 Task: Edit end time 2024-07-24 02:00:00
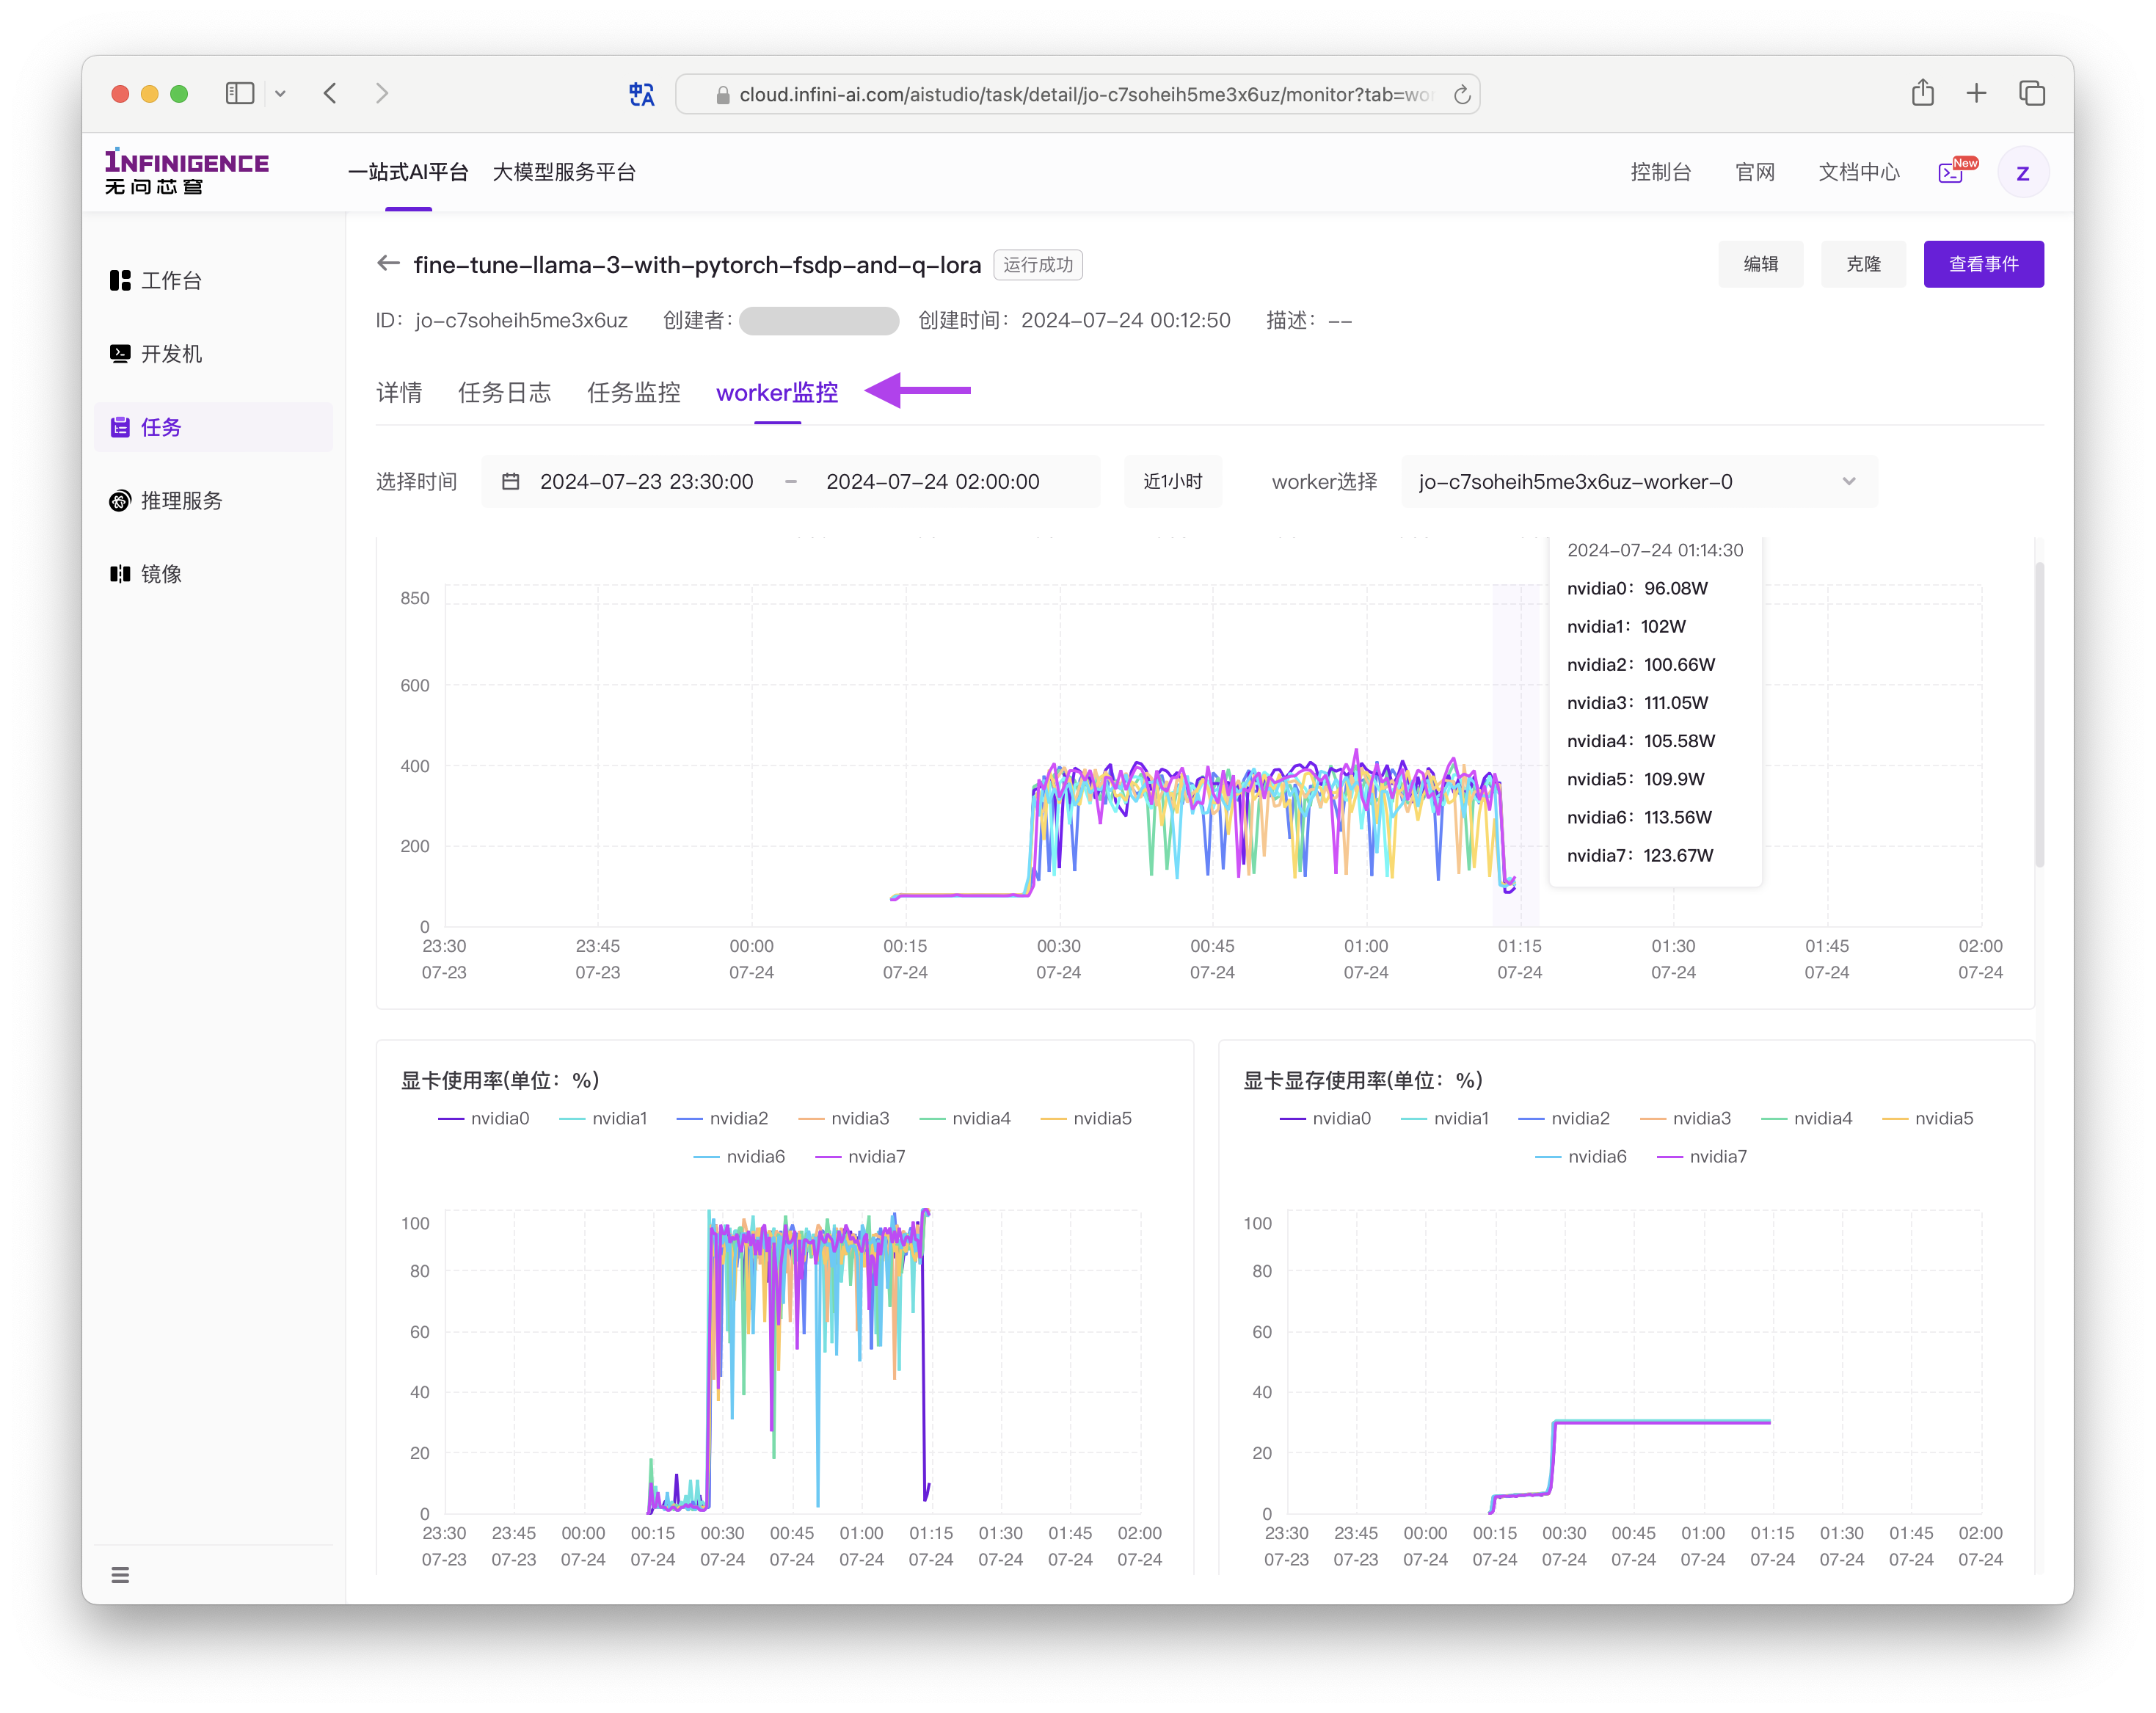[932, 482]
